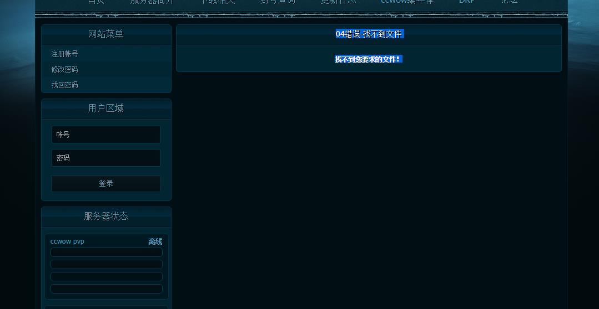Click the bottom status bar under ccwow pvp
The width and height of the screenshot is (599, 309).
(106, 289)
